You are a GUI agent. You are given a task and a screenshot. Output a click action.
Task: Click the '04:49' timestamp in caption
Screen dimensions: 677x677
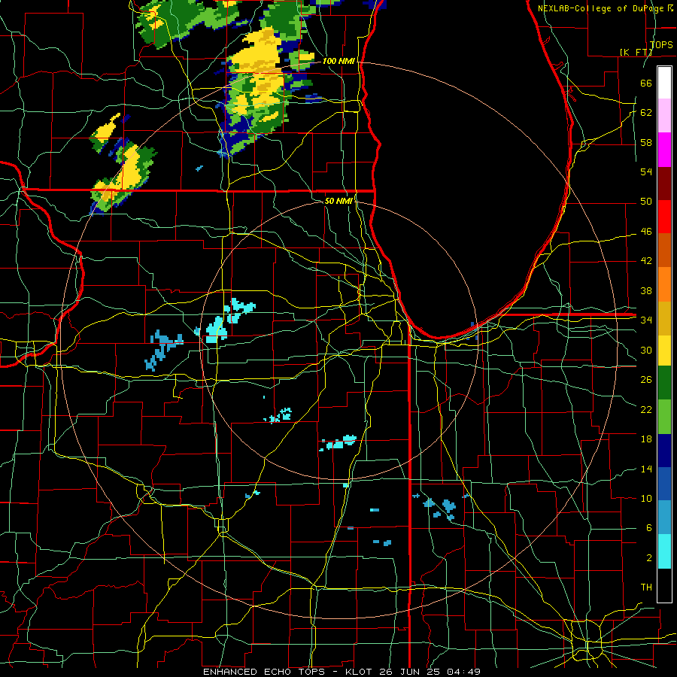coord(463,672)
